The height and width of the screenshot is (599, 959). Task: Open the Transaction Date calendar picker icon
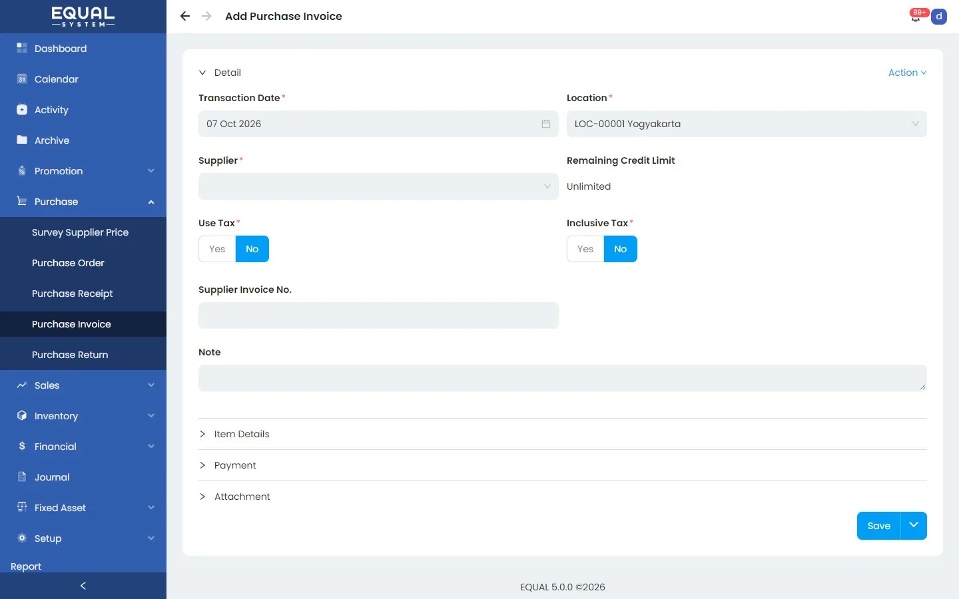point(546,124)
